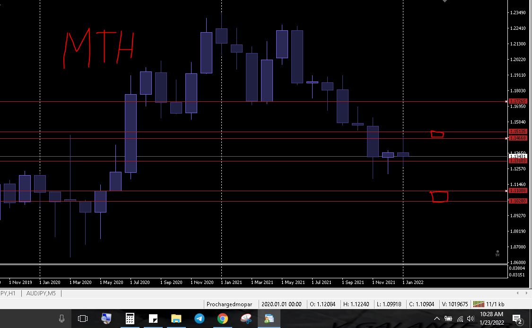Viewport: 532px width, 328px height.
Task: Click the 1 Nov 2020 time axis label
Action: pyautogui.click(x=202, y=282)
